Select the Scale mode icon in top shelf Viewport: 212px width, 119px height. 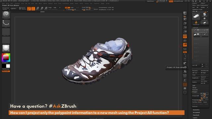42,9
